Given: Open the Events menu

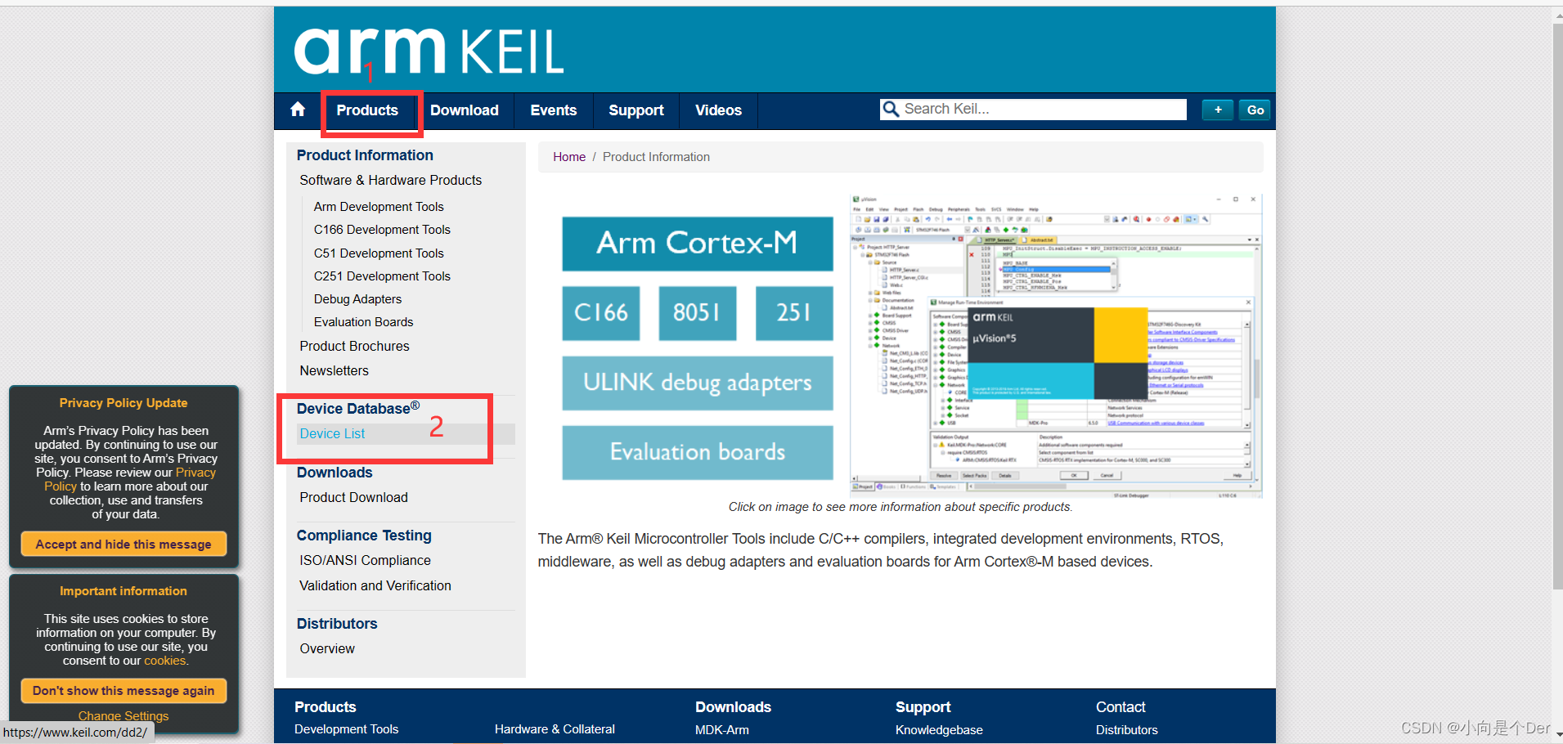Looking at the screenshot, I should coord(554,110).
